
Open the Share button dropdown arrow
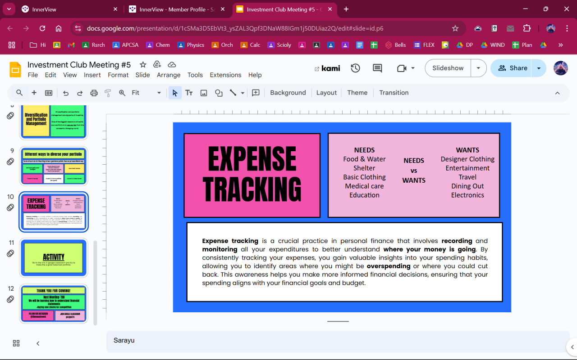click(539, 68)
